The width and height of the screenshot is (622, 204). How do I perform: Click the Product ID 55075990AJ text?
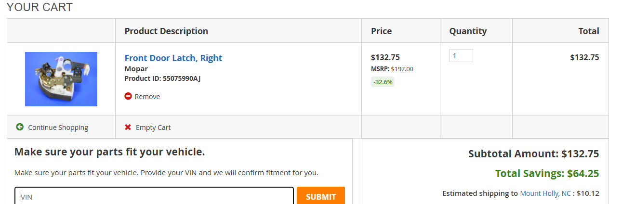point(162,78)
